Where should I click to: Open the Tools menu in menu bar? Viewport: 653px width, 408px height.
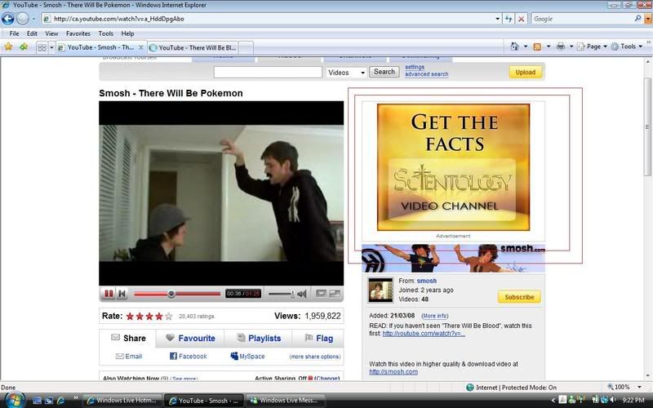[x=106, y=33]
